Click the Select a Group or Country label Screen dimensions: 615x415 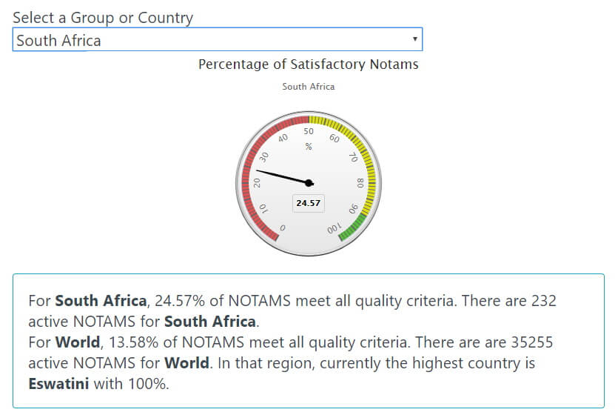(x=103, y=18)
